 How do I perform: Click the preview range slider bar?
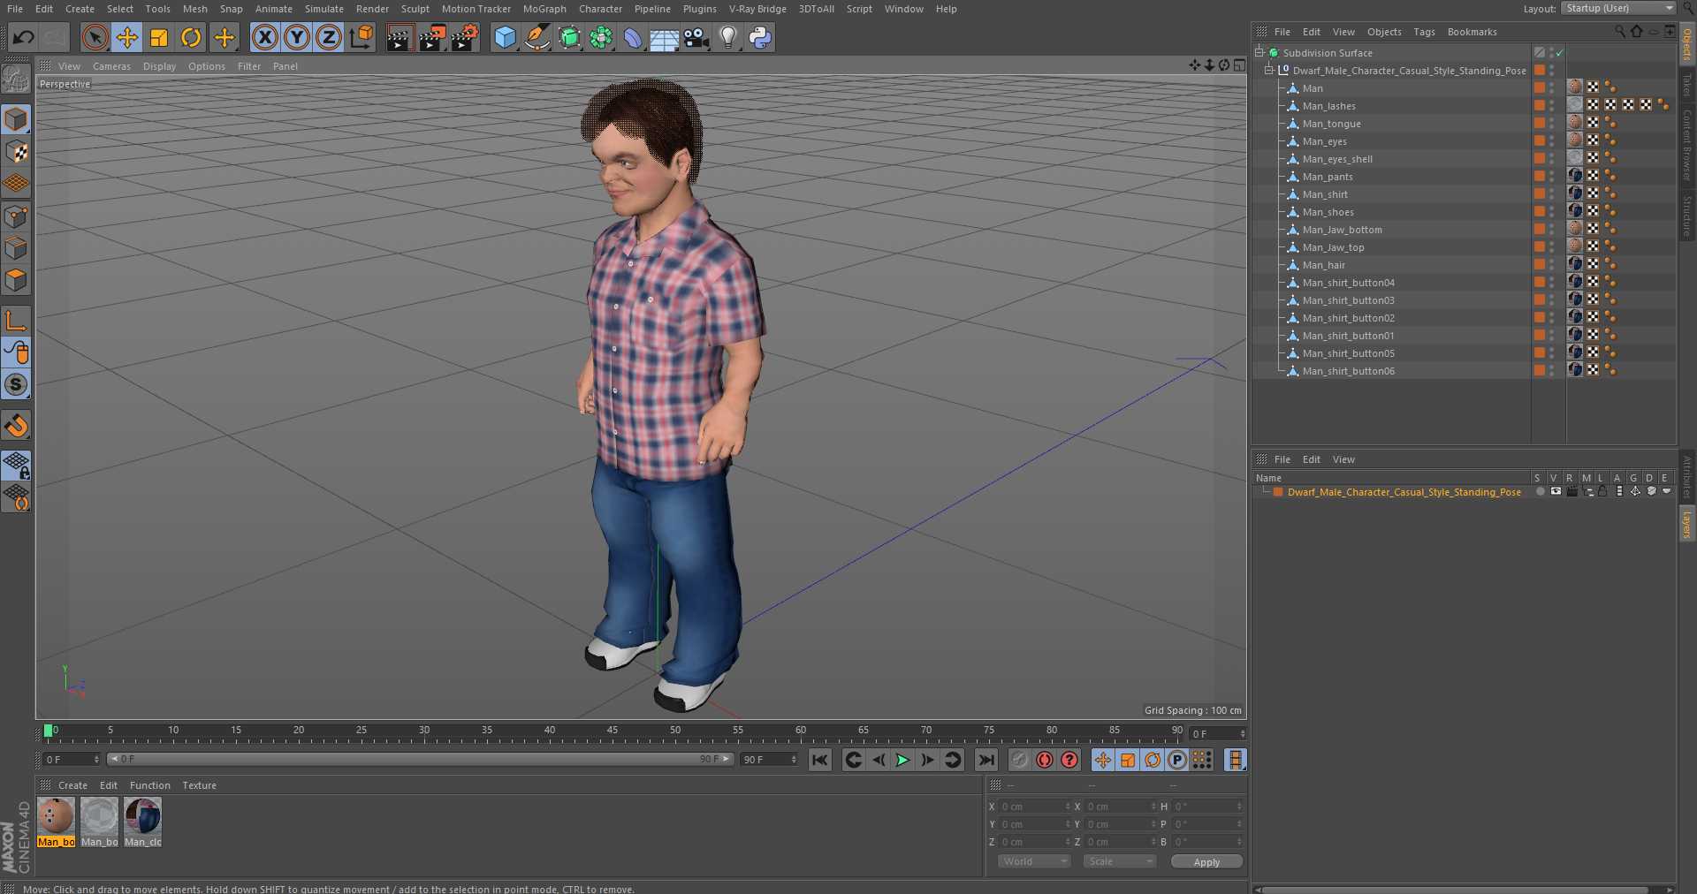click(421, 759)
